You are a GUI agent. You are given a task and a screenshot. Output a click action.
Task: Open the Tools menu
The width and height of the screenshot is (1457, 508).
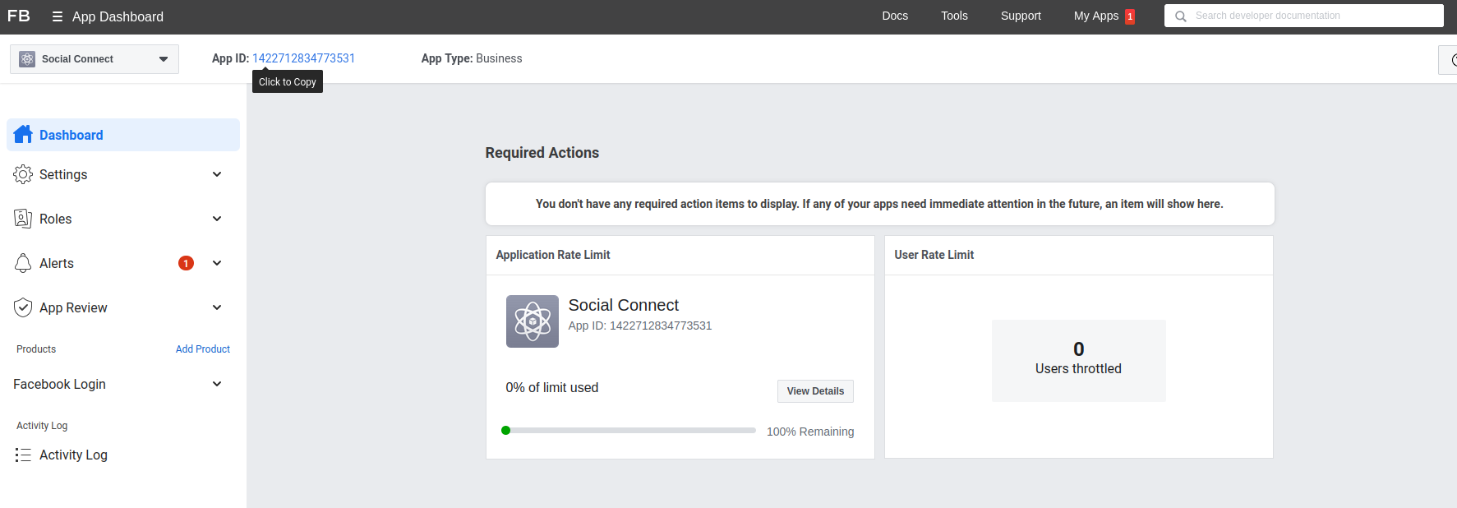pos(954,16)
